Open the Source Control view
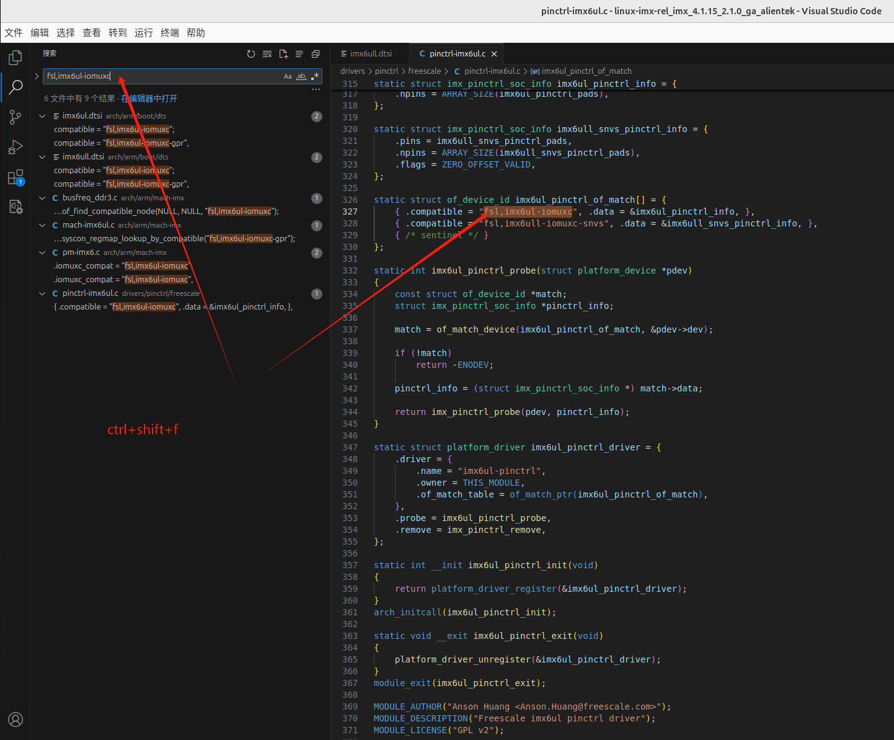Image resolution: width=894 pixels, height=740 pixels. pos(15,117)
